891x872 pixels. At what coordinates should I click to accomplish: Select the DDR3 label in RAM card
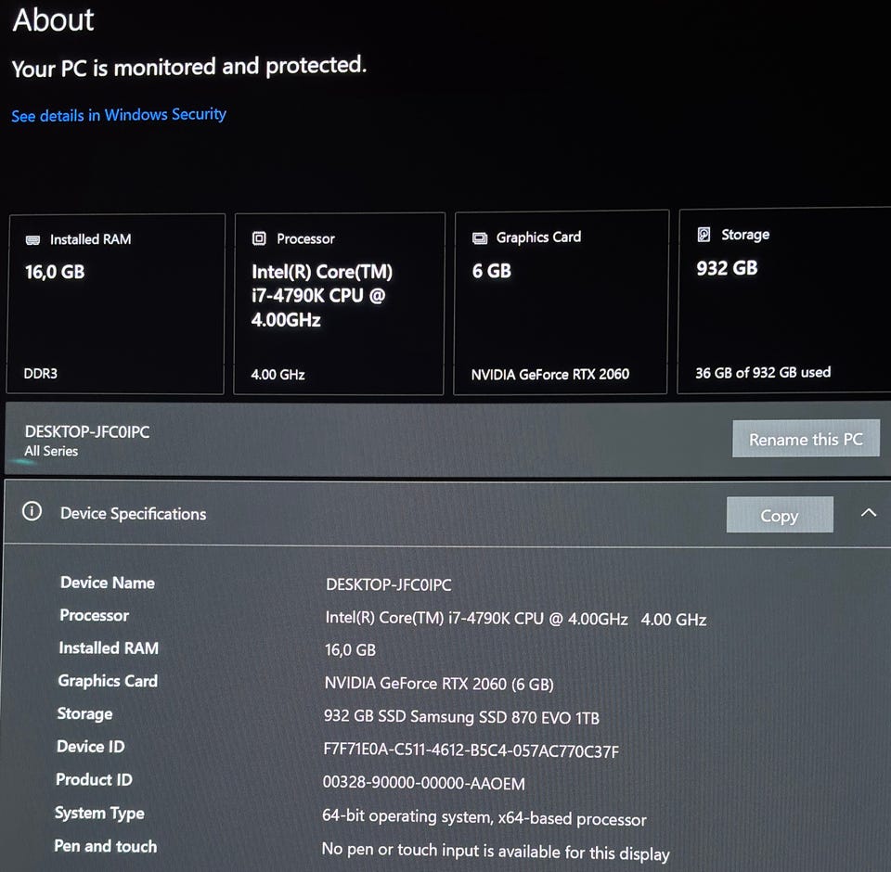tap(40, 374)
